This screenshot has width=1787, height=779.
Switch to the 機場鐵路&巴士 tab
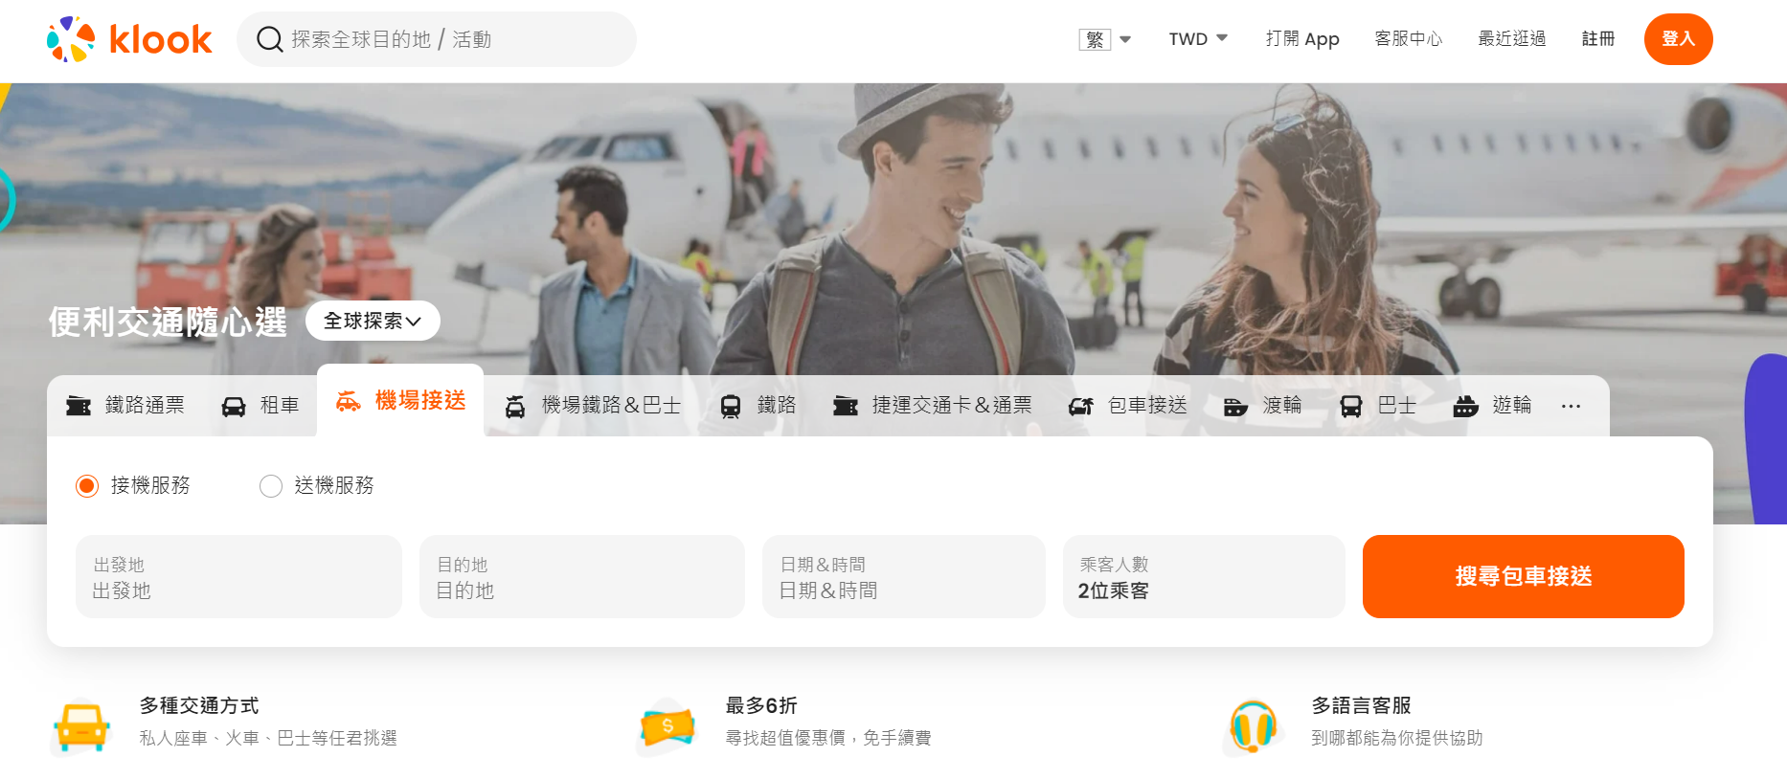tap(592, 406)
